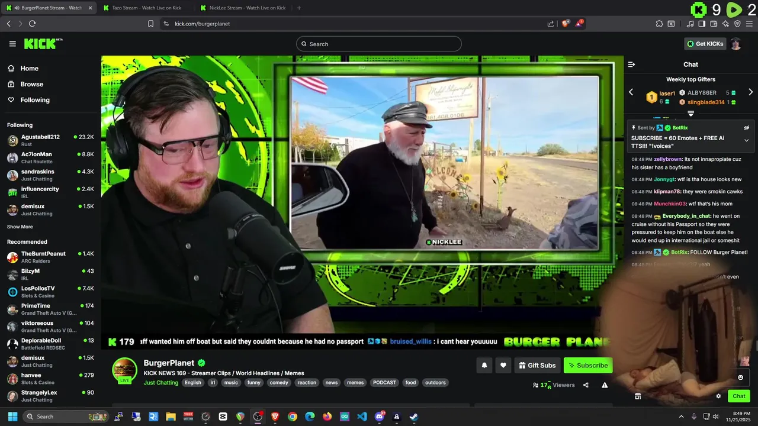Screen dimensions: 758x426
Task: Open browser extensions puzzle icon
Action: tap(659, 24)
